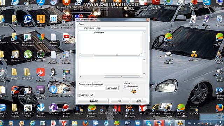
Task: Open Windows Explorer folder on the taskbar
Action: point(75,123)
